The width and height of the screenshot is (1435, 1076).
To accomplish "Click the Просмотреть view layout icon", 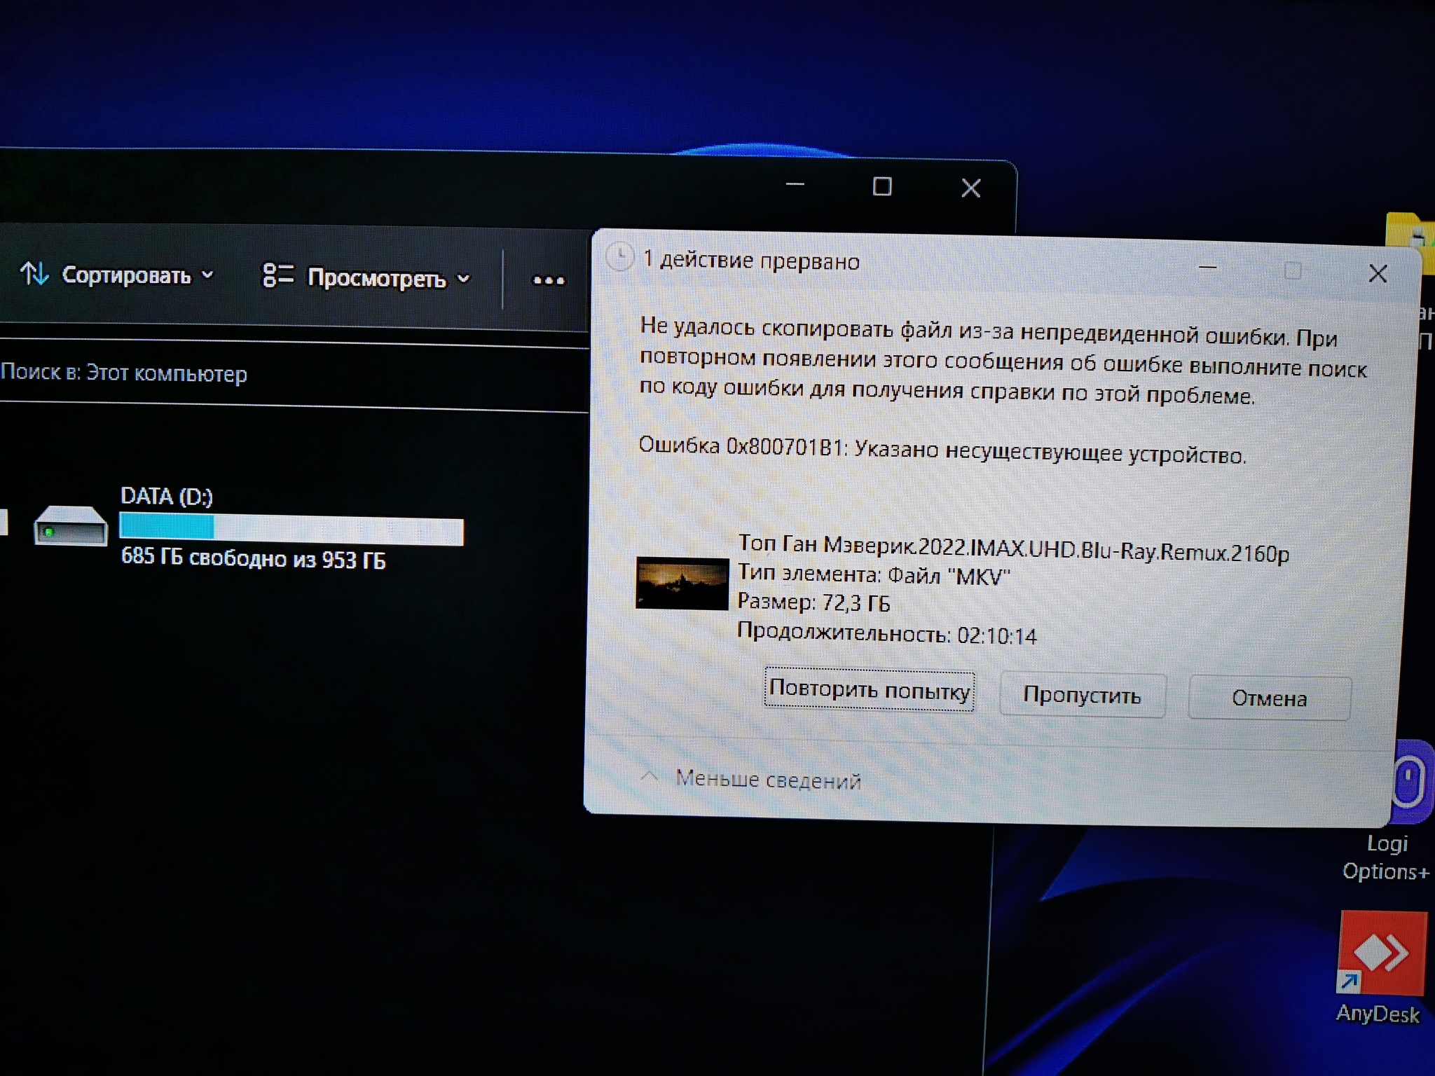I will click(277, 275).
